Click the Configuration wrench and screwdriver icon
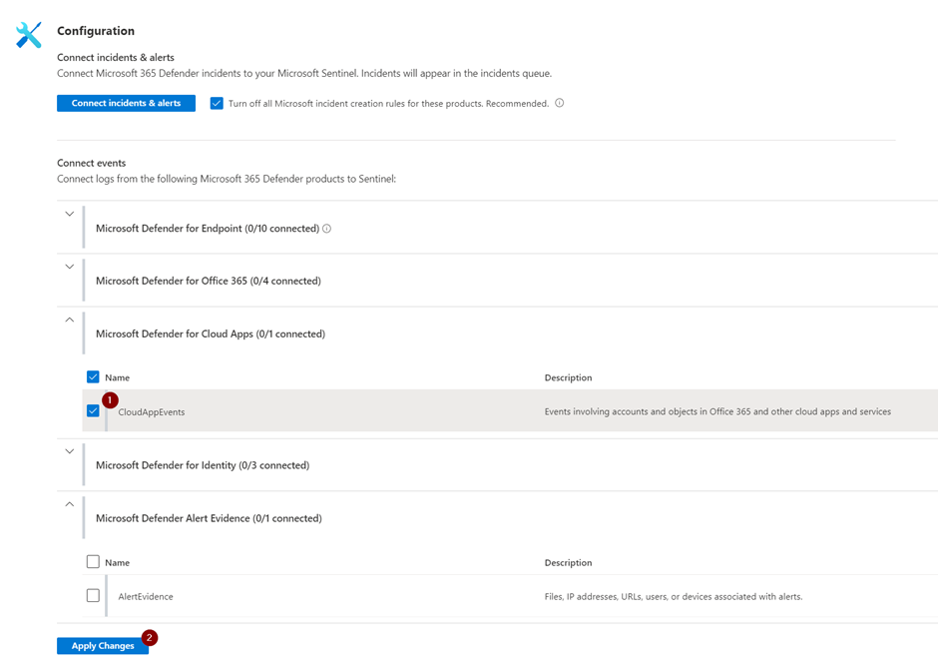The image size is (938, 664). point(29,35)
